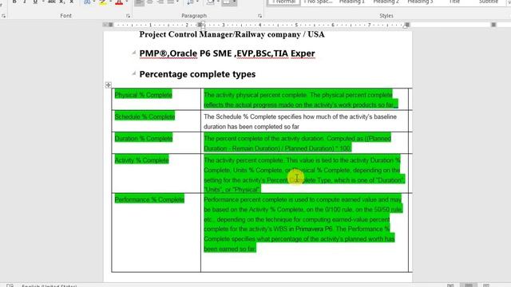Screen dimensions: 511x287
Task: Click the Physical % Complete cell
Action: 156,99
